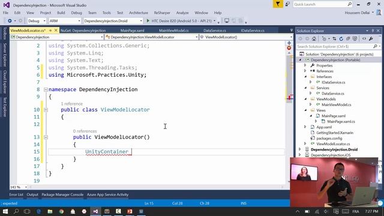The width and height of the screenshot is (384, 216).
Task: Open the Architecture menu
Action: (x=139, y=13)
